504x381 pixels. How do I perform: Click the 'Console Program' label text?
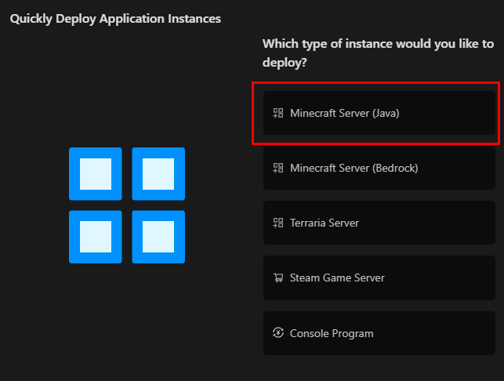tap(331, 333)
